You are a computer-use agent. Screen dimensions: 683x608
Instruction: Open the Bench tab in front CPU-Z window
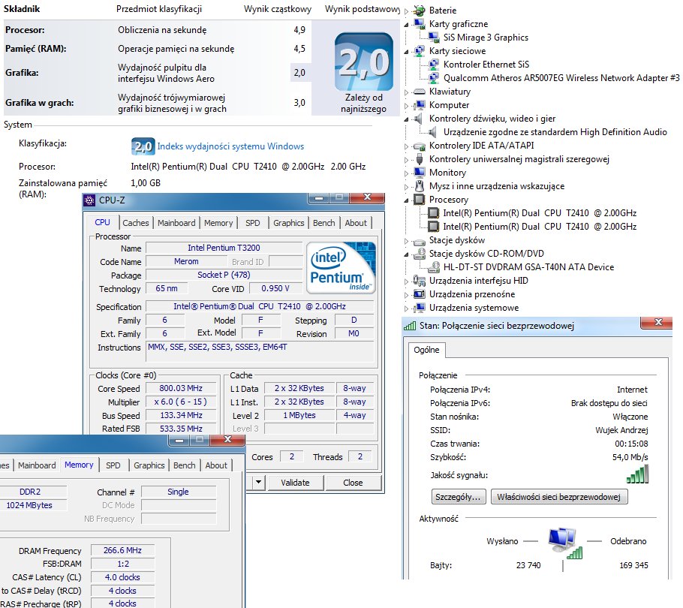point(184,465)
